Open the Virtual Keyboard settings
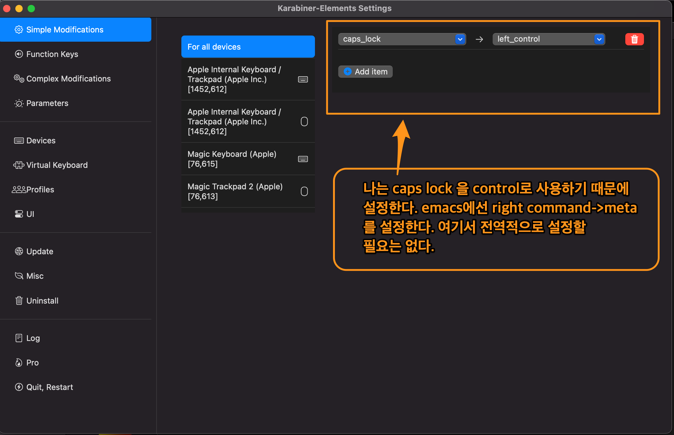 (x=57, y=165)
